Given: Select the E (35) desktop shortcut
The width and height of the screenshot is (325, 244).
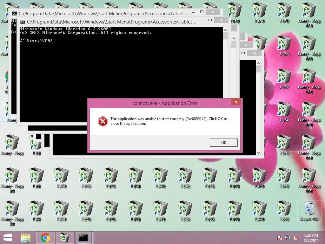Looking at the screenshot, I should coord(136,211).
